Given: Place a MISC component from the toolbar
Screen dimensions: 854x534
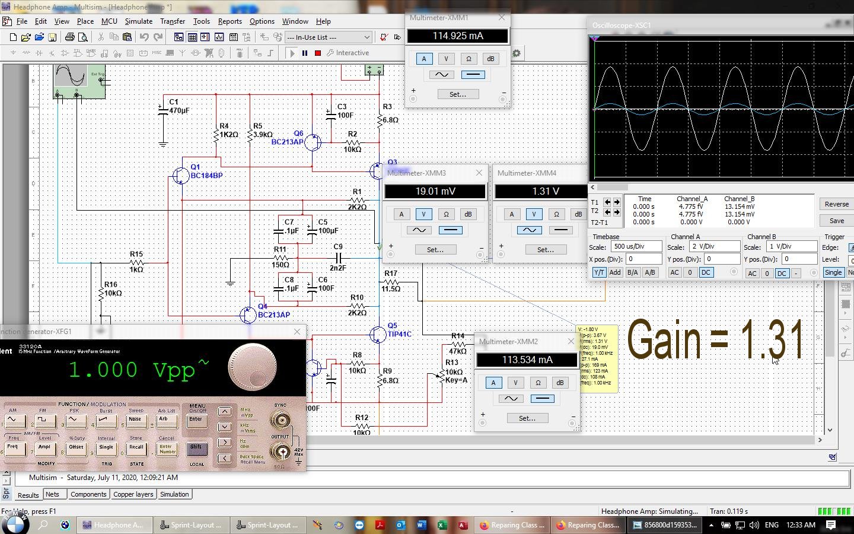Looking at the screenshot, I should (x=157, y=53).
